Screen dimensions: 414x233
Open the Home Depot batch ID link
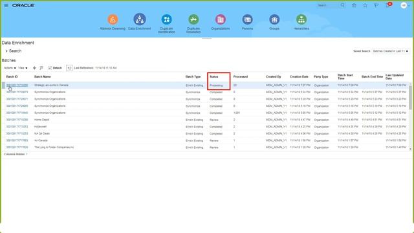point(17,120)
